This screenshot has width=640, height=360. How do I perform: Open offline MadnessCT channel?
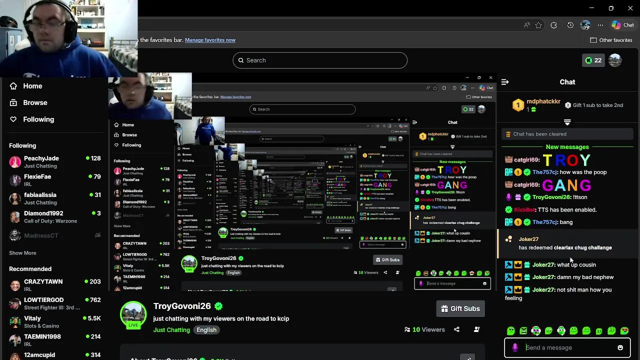pyautogui.click(x=54, y=235)
